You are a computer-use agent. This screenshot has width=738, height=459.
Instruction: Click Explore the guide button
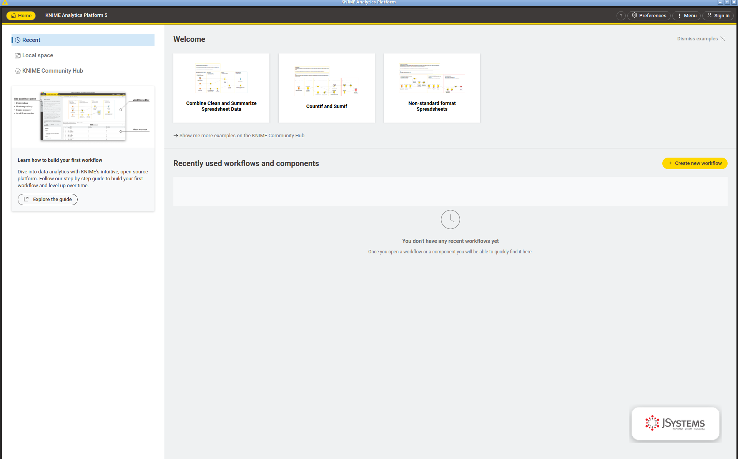[x=48, y=200]
